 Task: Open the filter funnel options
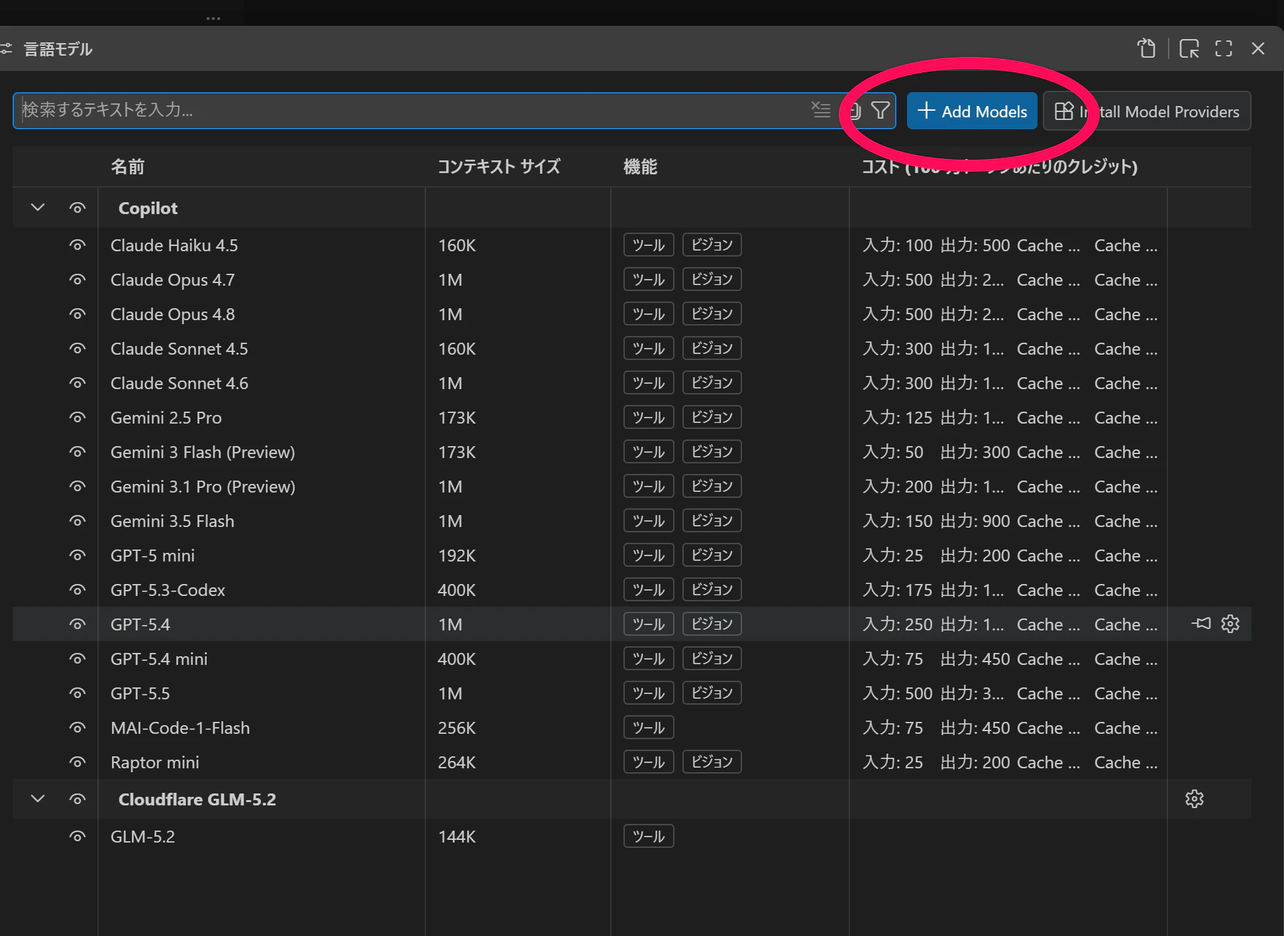pyautogui.click(x=880, y=110)
